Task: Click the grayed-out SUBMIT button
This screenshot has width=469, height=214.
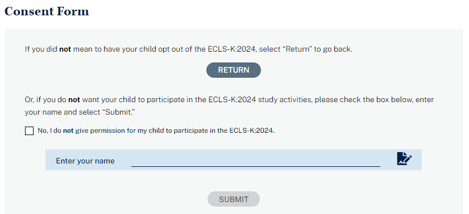Action: [233, 199]
